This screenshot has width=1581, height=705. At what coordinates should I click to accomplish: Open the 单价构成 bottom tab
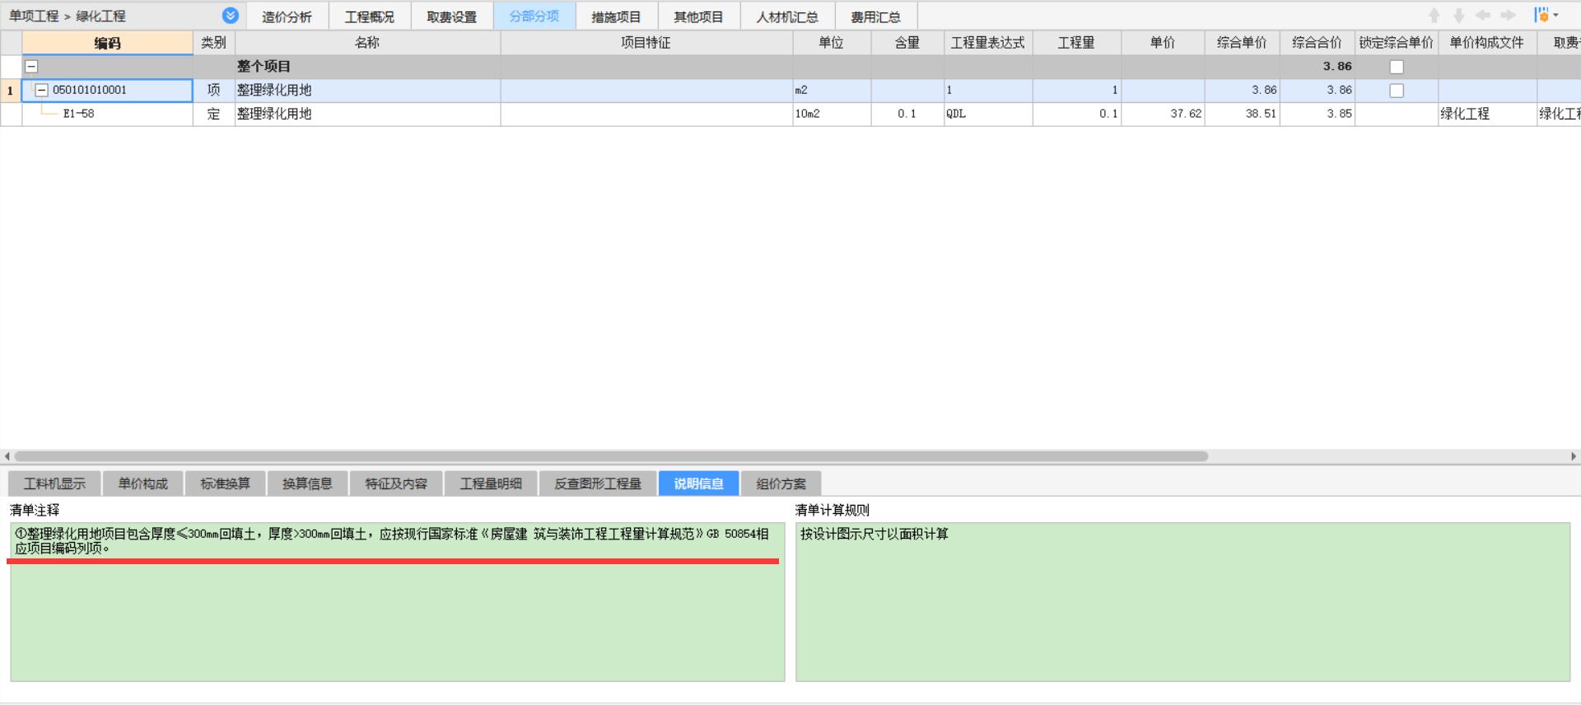tap(142, 483)
